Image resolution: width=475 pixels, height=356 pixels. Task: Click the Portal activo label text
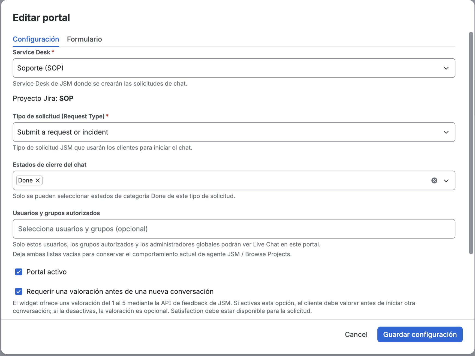point(47,272)
